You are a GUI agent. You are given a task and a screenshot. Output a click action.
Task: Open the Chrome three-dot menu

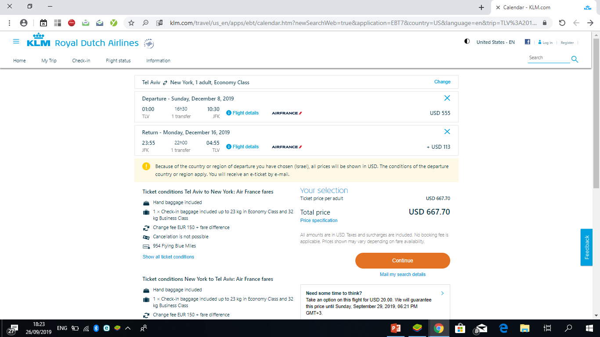[10, 23]
